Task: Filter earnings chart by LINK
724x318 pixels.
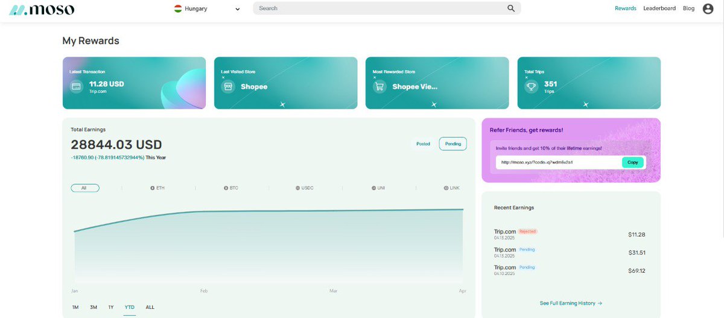Action: 452,188
